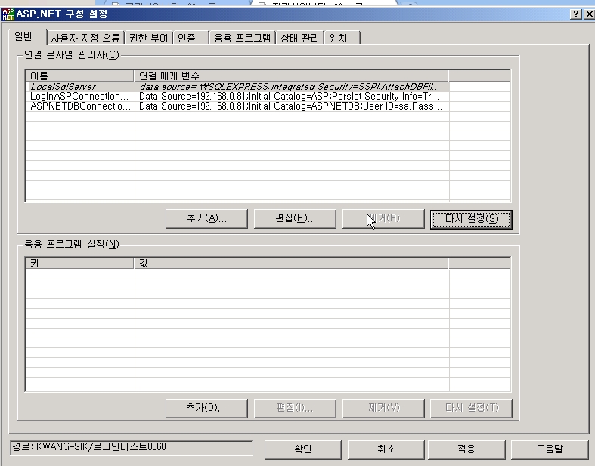Click Initial Catalog=ASPNETDB connection parameter cell

290,106
